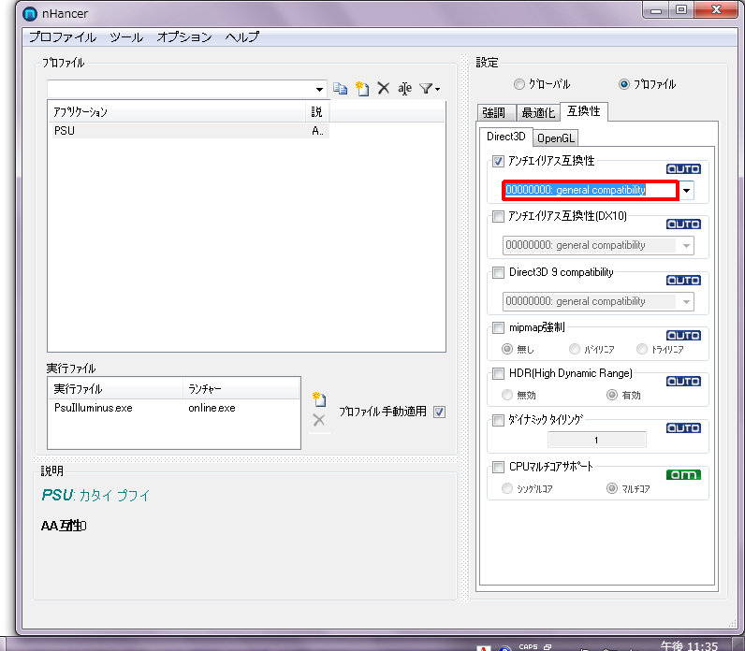
Task: Enable the HDR(High Dynamic Range) checkbox
Action: (x=498, y=374)
